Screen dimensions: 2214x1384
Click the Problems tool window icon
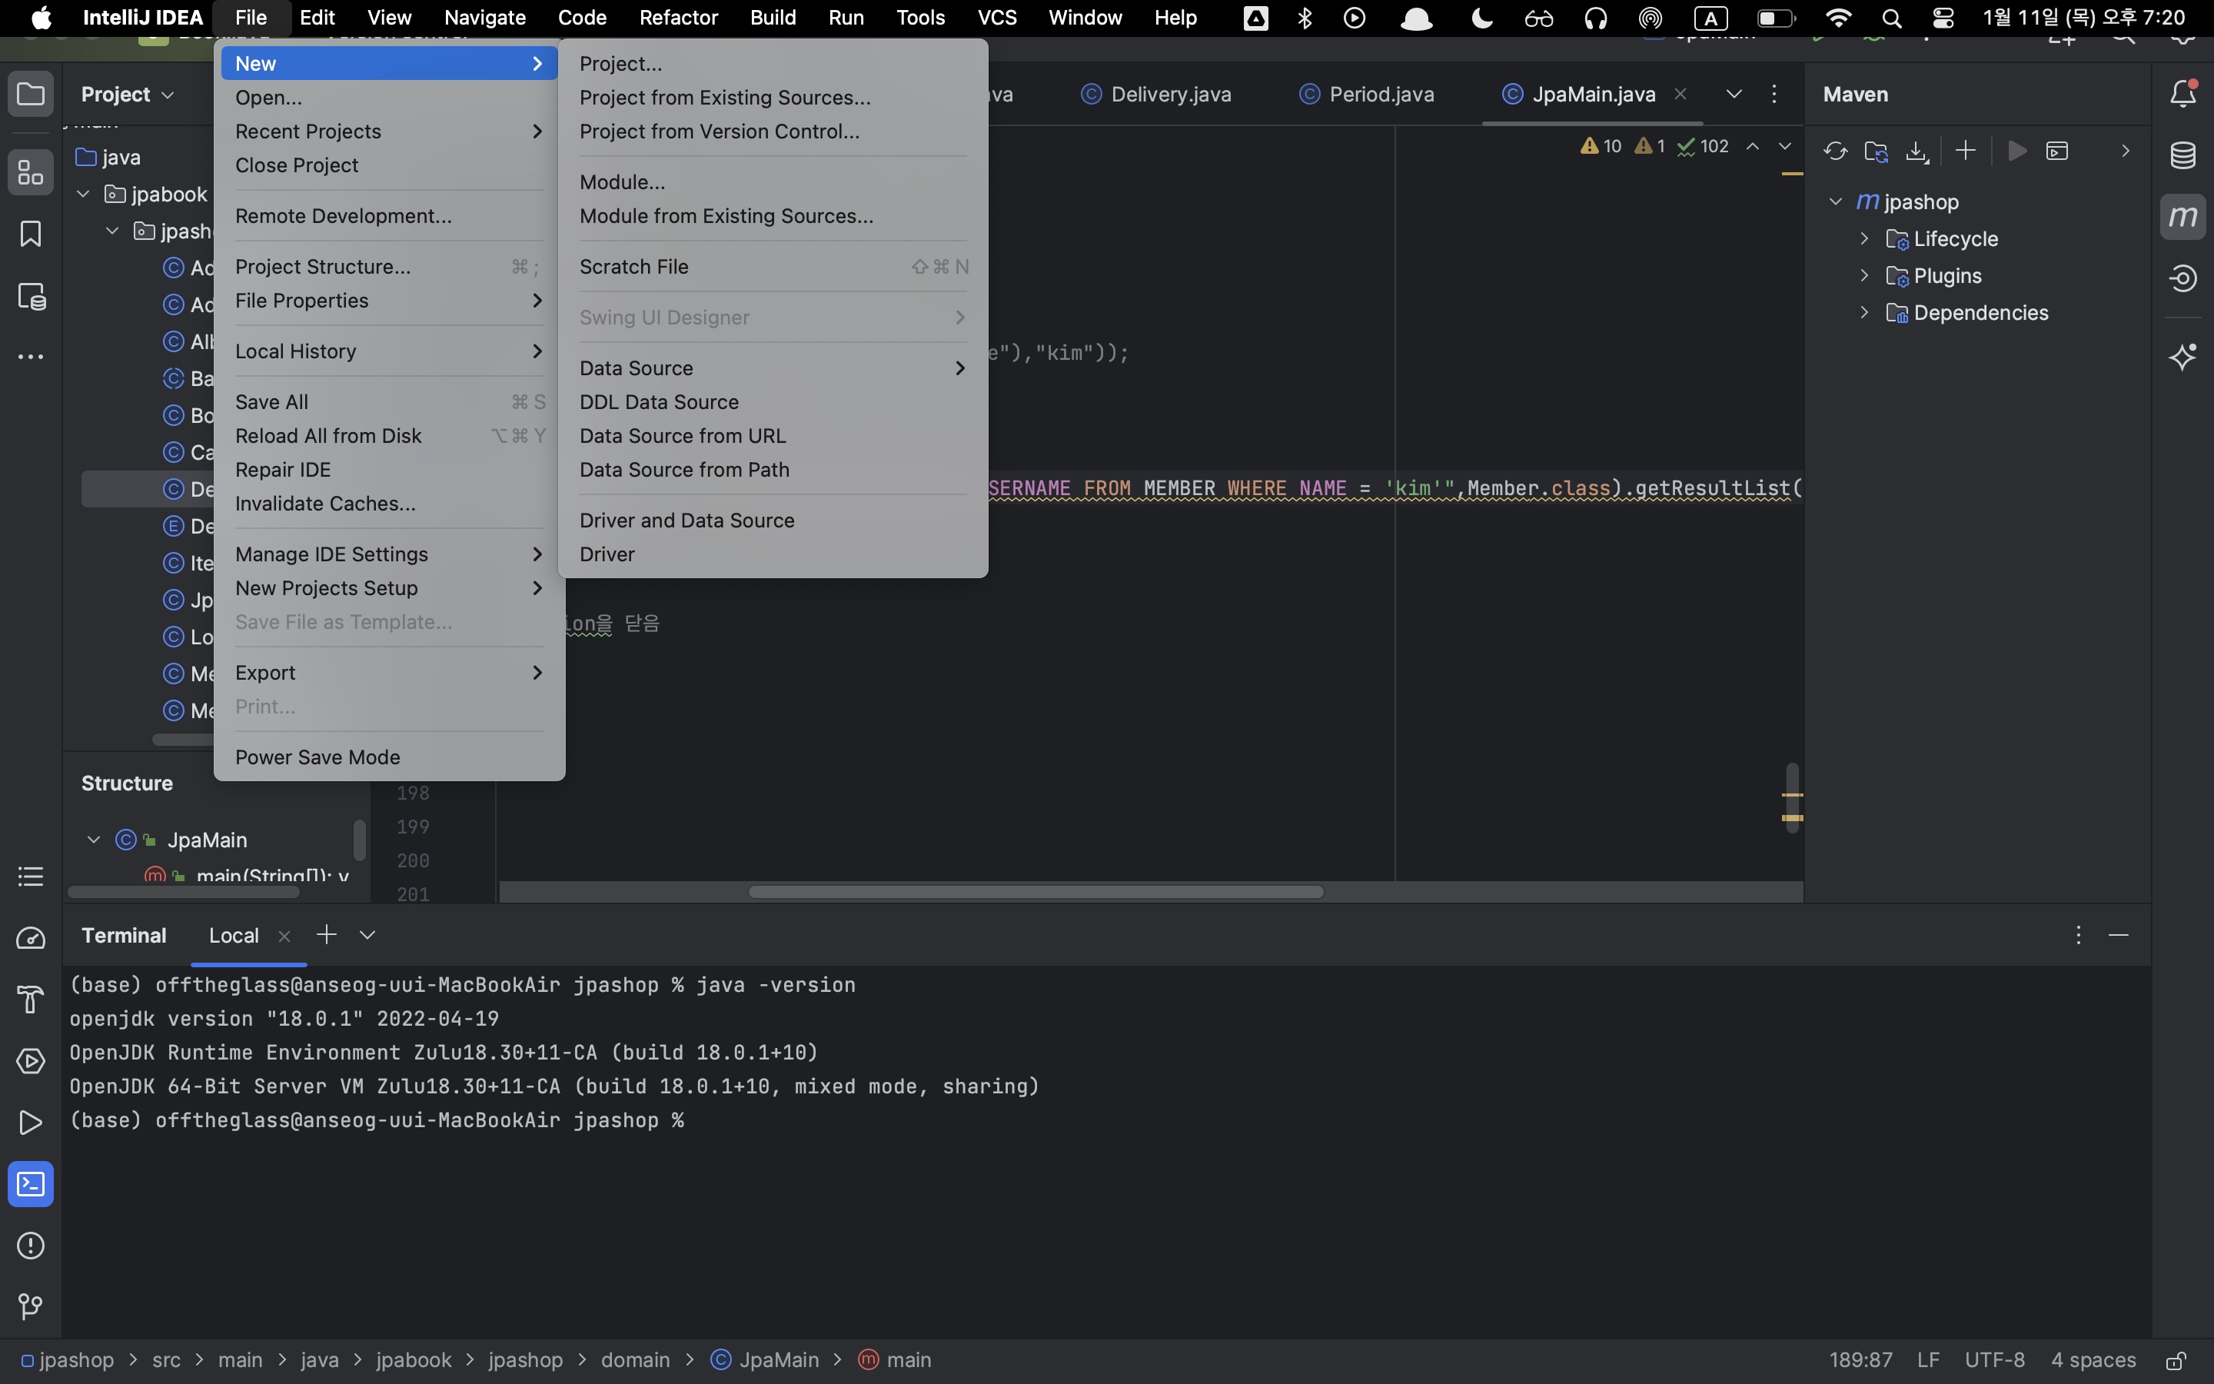pyautogui.click(x=30, y=1245)
